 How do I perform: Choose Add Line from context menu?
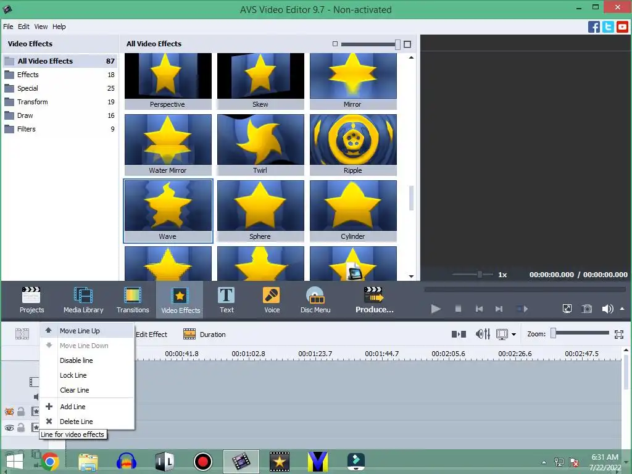[87, 407]
